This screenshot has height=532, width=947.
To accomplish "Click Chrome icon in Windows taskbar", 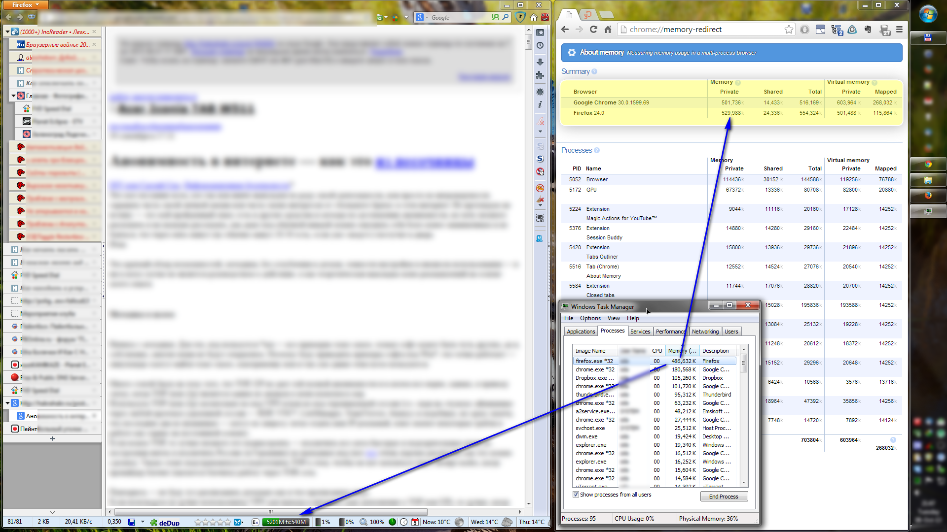I will [x=928, y=164].
